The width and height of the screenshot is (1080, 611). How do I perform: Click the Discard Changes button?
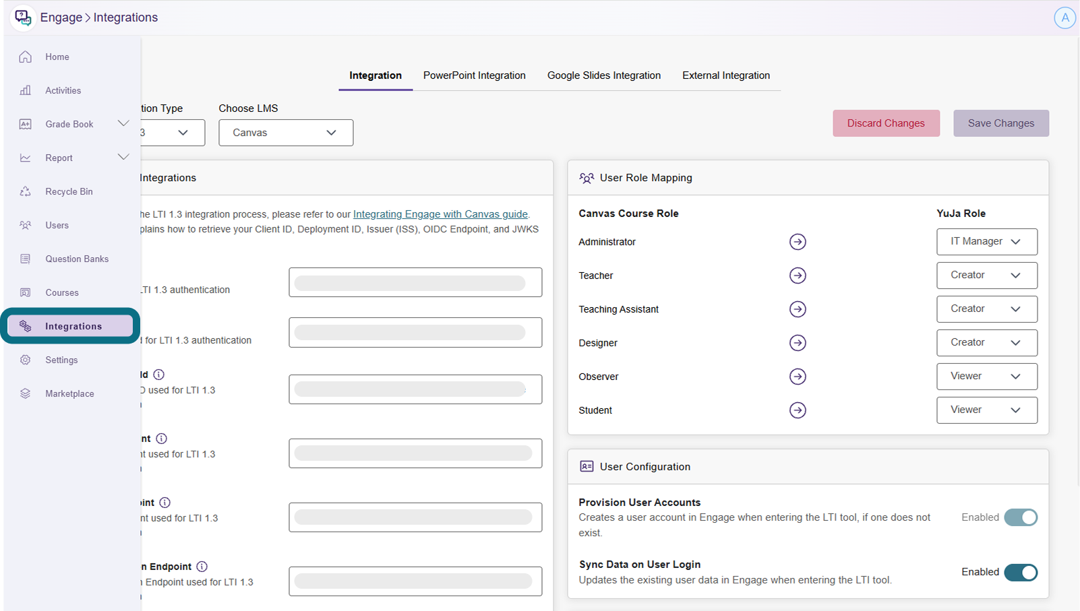(x=886, y=123)
